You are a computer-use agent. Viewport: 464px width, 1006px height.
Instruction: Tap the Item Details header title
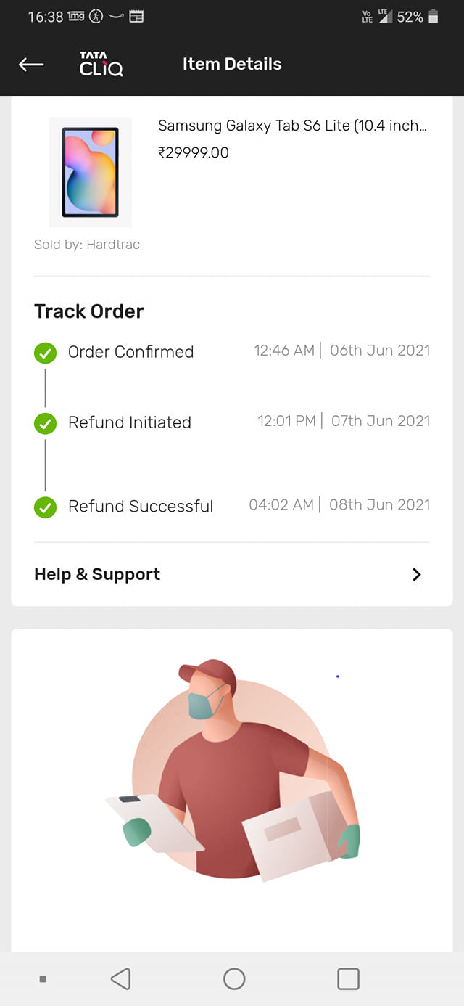click(232, 64)
